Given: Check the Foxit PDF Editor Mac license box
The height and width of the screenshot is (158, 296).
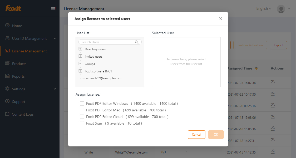Looking at the screenshot, I should [x=82, y=110].
